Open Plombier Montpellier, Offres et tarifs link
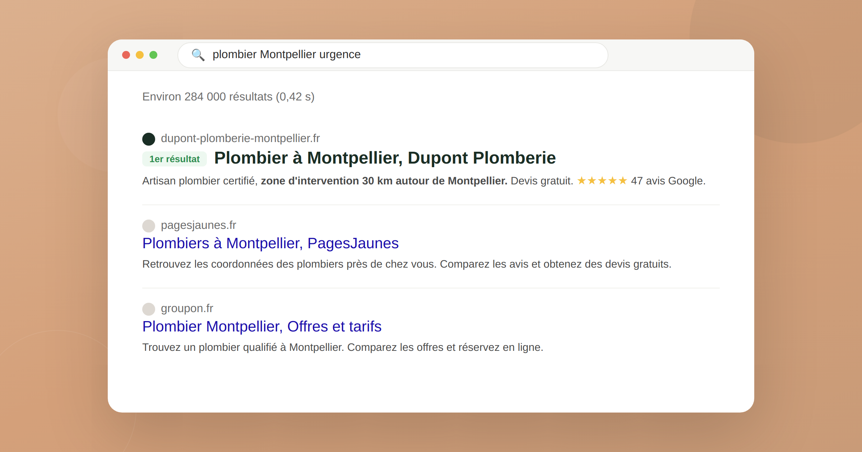The height and width of the screenshot is (452, 862). [261, 326]
